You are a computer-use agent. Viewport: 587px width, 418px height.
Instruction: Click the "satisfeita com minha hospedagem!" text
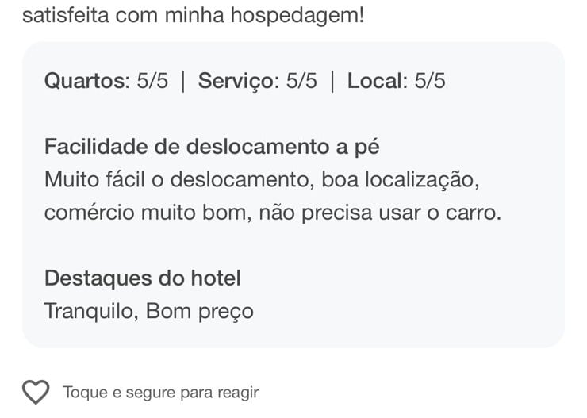click(194, 15)
